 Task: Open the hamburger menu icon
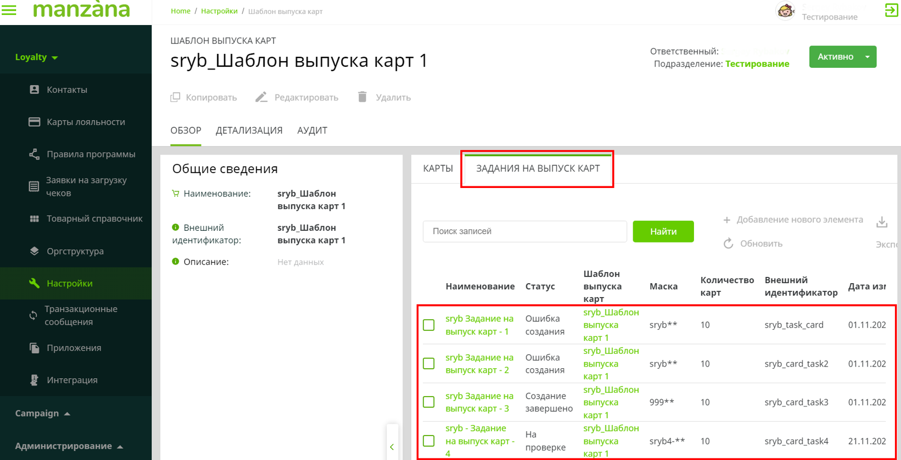(x=9, y=9)
